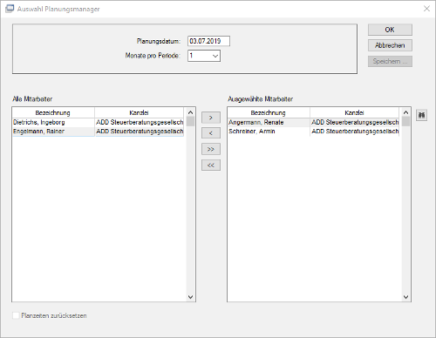
Task: Open the Monate pro Periode dropdown
Action: (215, 56)
